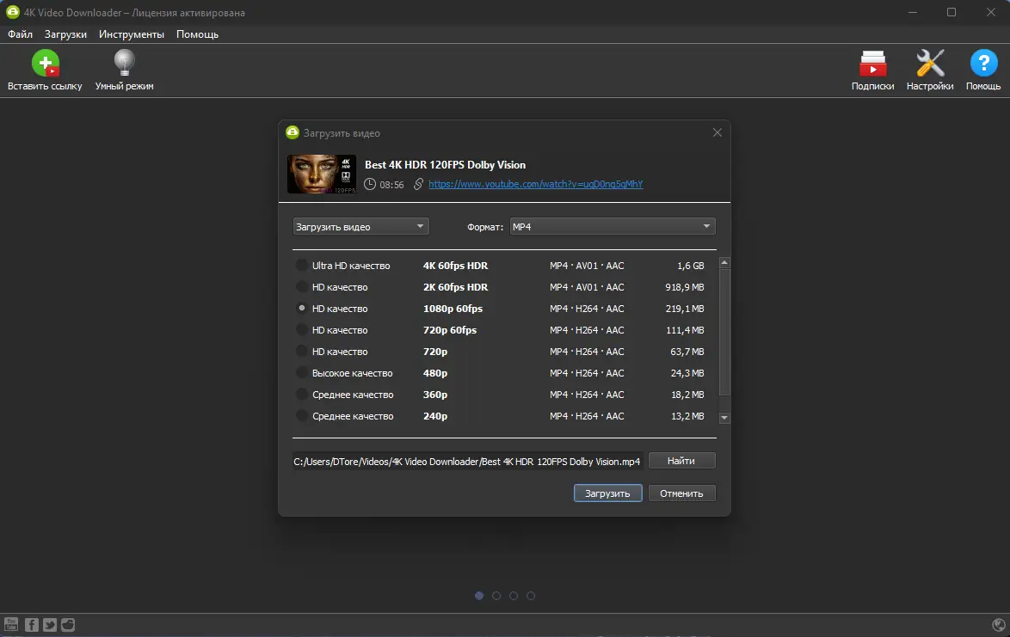The height and width of the screenshot is (637, 1010).
Task: Go to the fourth page indicator dot
Action: [x=531, y=596]
